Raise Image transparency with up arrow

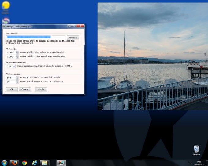[x=14, y=66]
